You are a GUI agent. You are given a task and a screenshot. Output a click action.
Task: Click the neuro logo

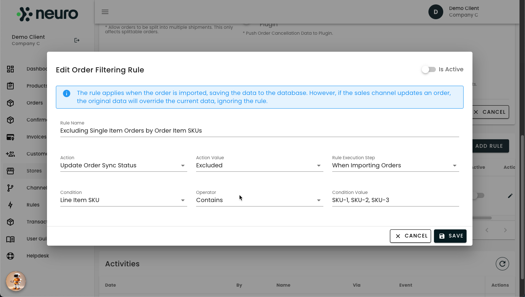pos(47,14)
